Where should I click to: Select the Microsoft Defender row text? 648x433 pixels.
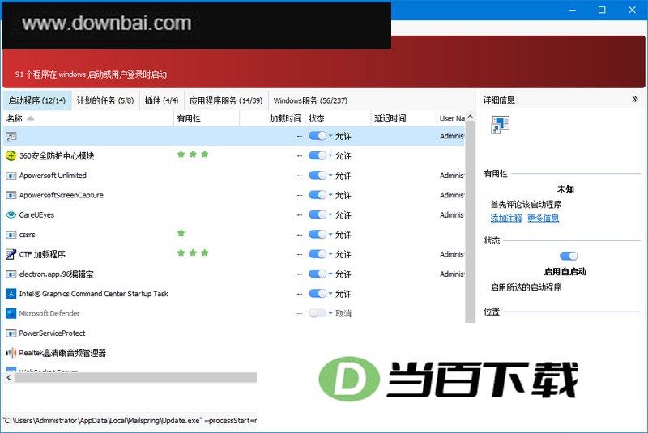pos(49,313)
